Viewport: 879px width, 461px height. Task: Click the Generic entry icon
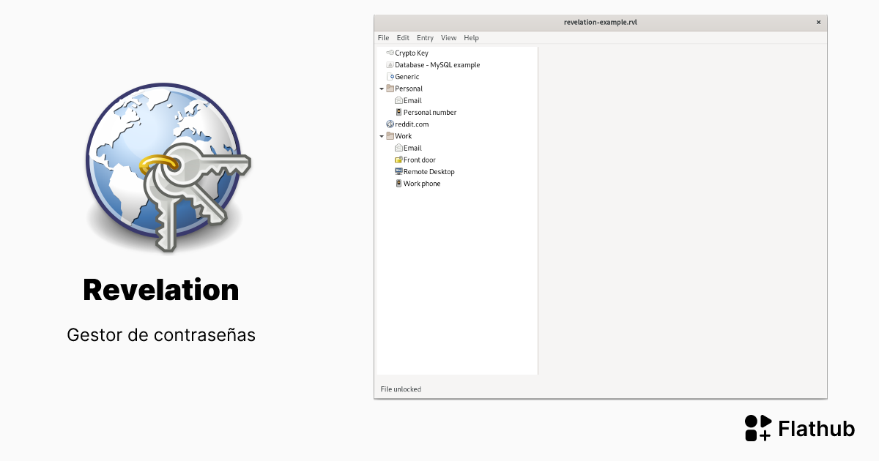click(x=389, y=76)
